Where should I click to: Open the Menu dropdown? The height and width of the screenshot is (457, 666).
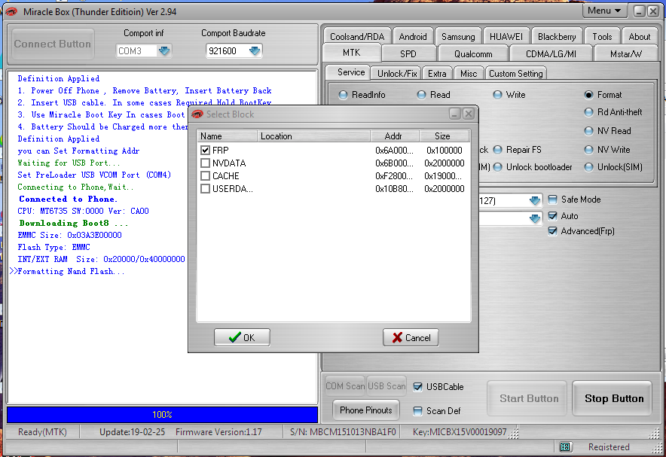[x=604, y=11]
